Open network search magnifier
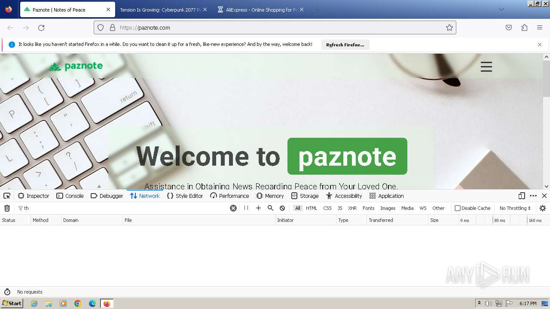The height and width of the screenshot is (309, 550). pos(270,208)
